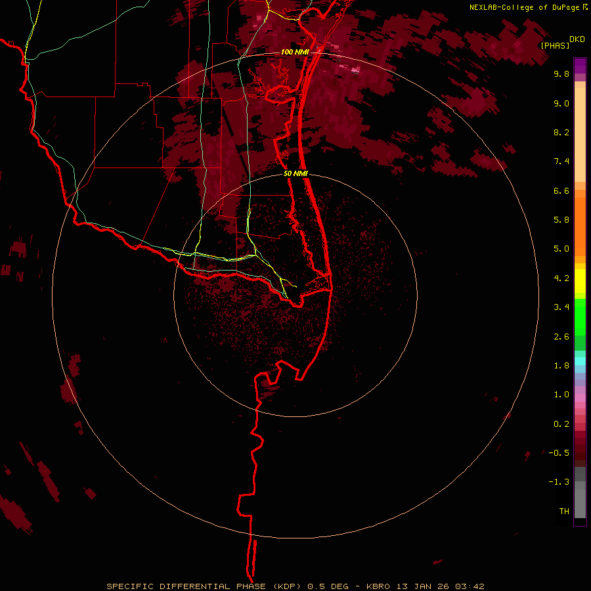591x591 pixels.
Task: Click the 1.8 value on the color scale
Action: 561,366
